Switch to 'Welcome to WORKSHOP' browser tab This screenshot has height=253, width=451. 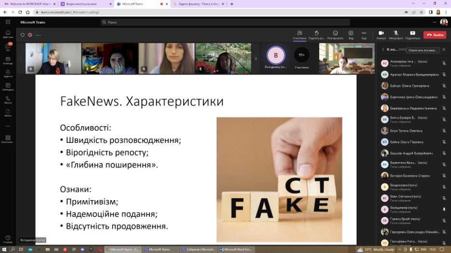(30, 4)
